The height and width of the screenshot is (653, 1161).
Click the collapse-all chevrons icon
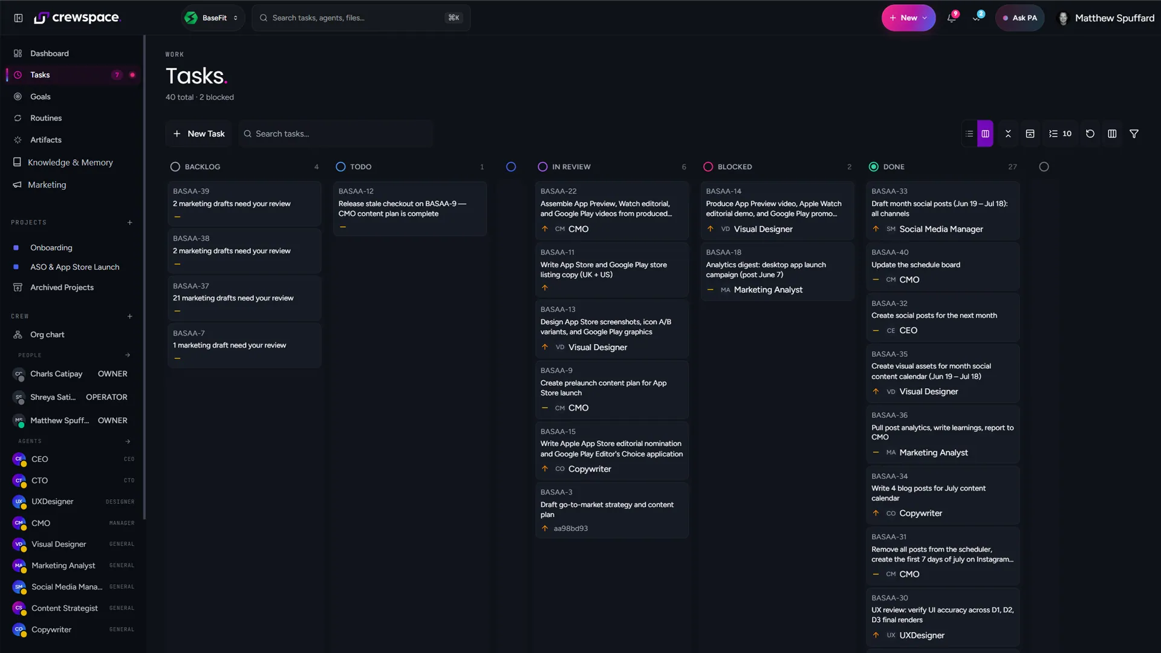tap(1008, 134)
